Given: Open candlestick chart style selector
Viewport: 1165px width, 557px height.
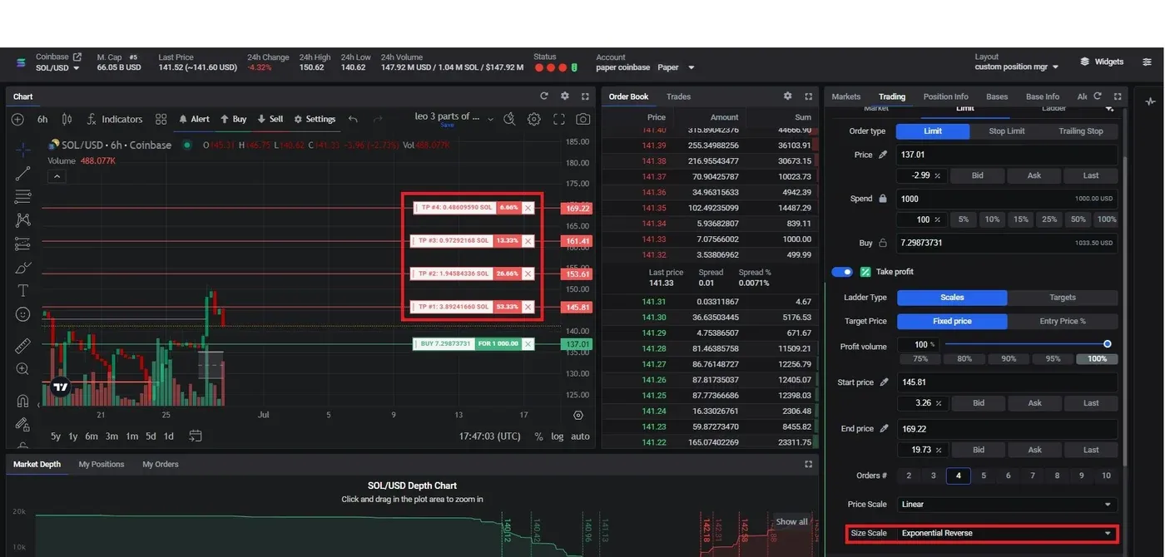Looking at the screenshot, I should pyautogui.click(x=67, y=119).
